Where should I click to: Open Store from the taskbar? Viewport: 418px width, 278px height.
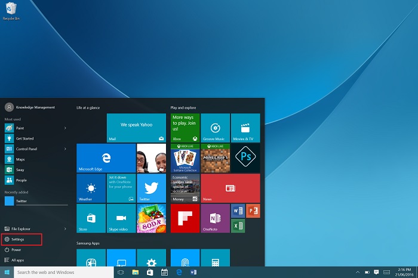[x=150, y=272]
